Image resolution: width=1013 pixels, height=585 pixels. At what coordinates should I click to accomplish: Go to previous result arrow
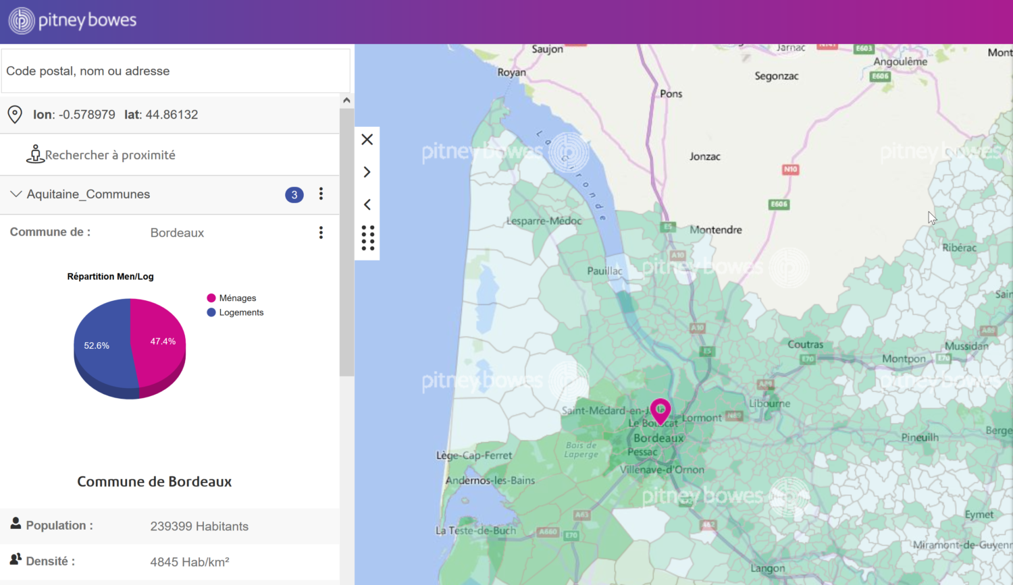[x=367, y=204]
